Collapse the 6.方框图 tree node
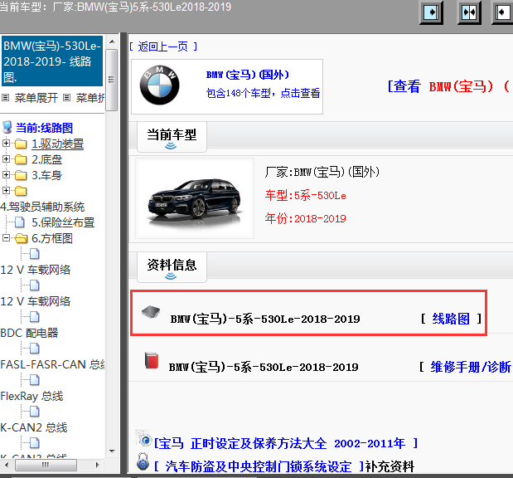Viewport: 513px width, 478px height. coord(6,238)
